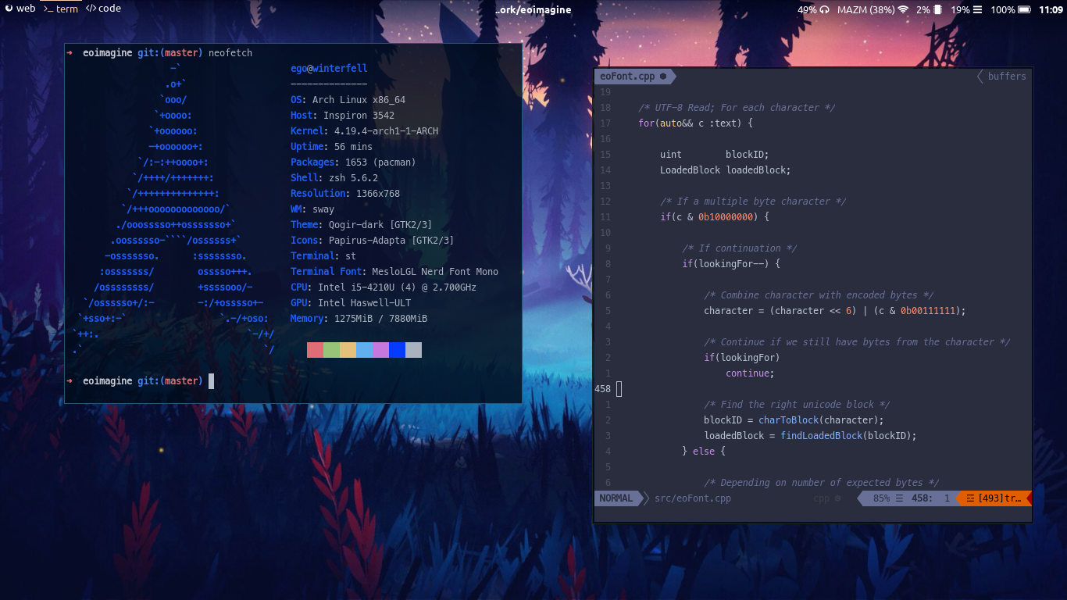Click the cpp filetype icon in statusline

pos(837,498)
